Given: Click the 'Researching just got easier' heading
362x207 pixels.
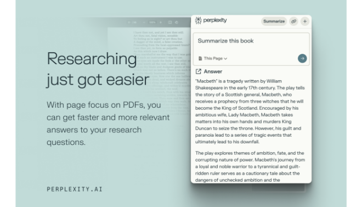Looking at the screenshot, I should [98, 69].
